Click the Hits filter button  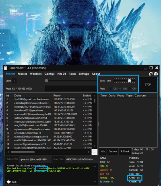point(103,151)
